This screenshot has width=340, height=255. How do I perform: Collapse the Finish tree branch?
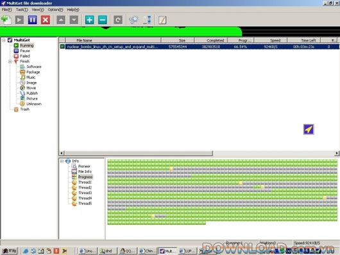10,62
